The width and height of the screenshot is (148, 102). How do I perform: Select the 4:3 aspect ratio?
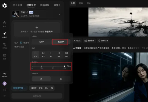[x=43, y=55]
